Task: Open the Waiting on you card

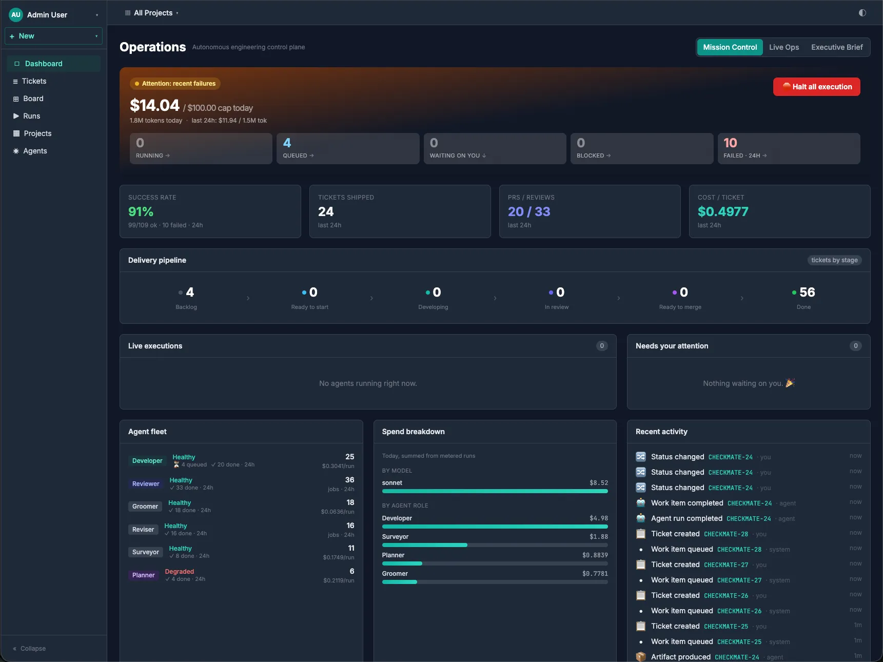Action: pos(495,149)
